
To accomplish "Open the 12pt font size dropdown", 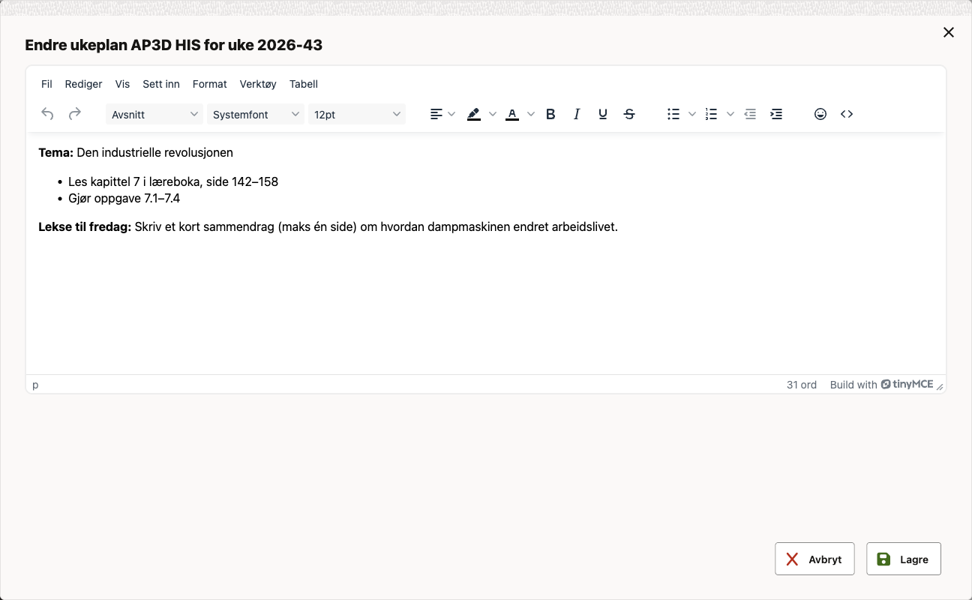I will point(357,114).
